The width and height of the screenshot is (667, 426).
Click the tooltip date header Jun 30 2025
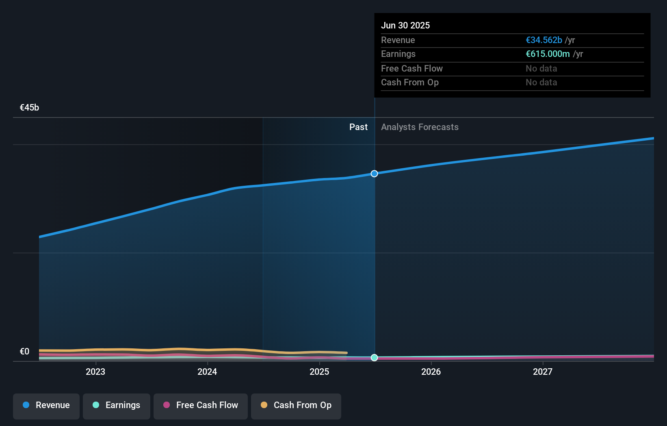[405, 25]
